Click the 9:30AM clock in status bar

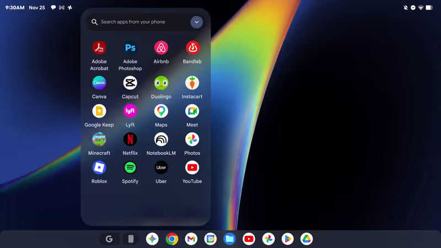click(x=15, y=8)
